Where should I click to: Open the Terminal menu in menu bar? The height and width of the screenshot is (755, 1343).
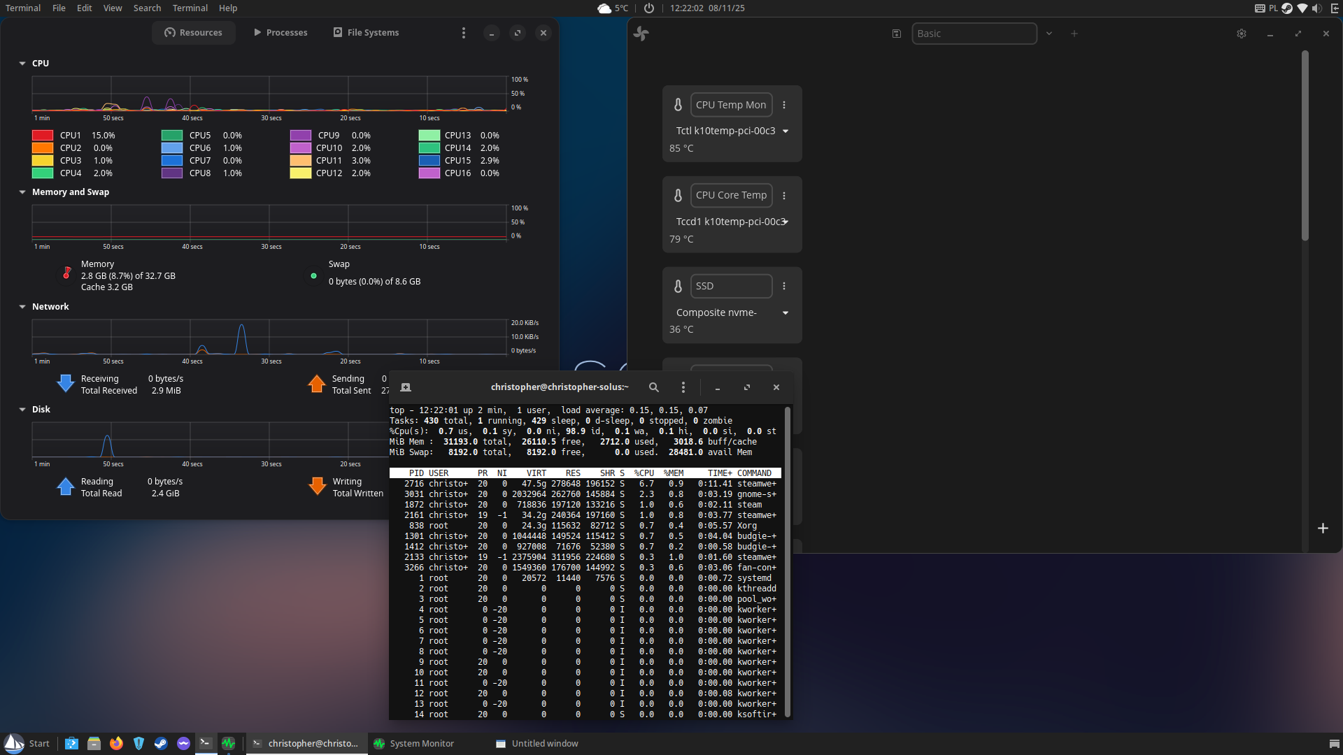click(190, 8)
